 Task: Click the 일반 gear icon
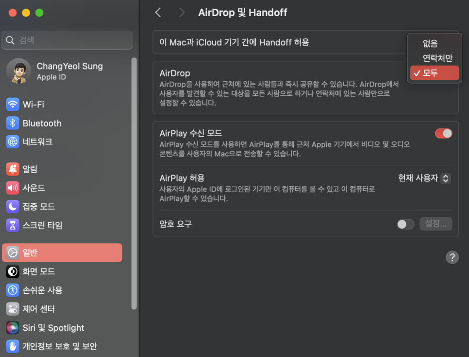click(x=13, y=253)
